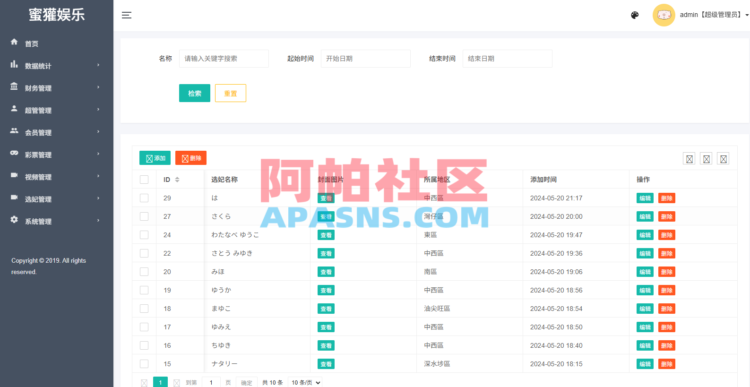
Task: Expand the 选妃管理 submenu arrow
Action: 98,198
